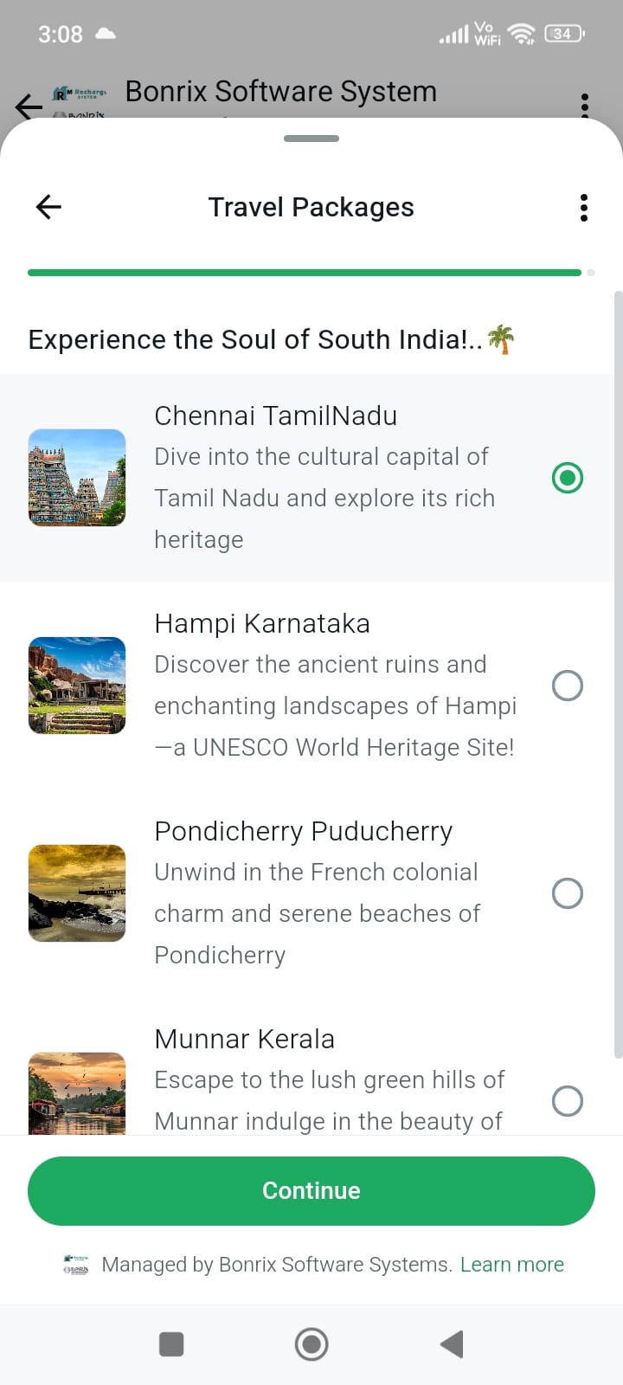
Task: Open the Bonrix chat header overflow menu
Action: [585, 106]
